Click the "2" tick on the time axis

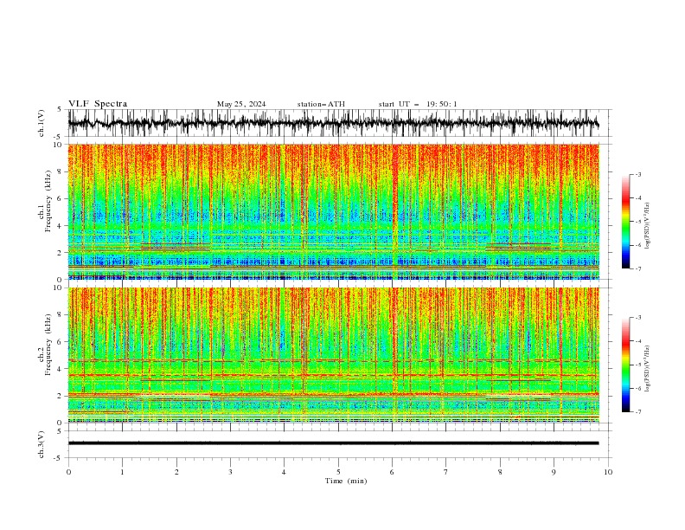176,472
